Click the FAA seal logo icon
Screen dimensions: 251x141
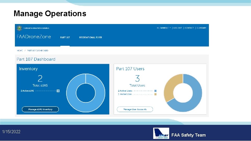[19, 28]
